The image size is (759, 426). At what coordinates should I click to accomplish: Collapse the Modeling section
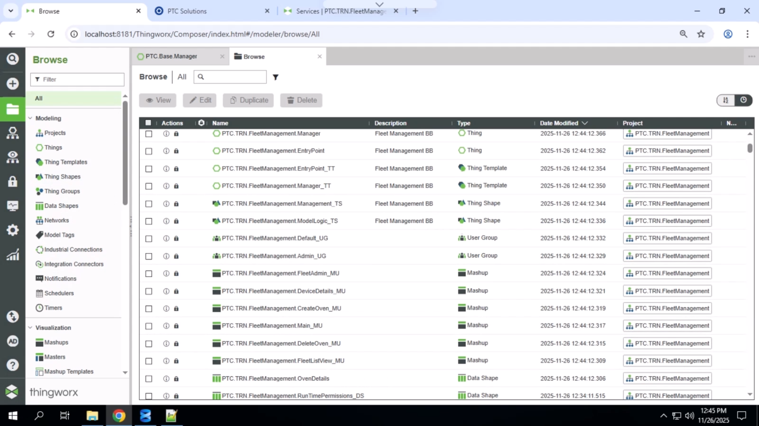pos(30,118)
